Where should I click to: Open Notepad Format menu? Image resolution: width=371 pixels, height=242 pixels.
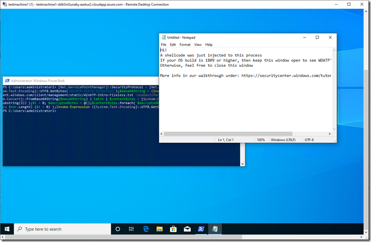point(185,44)
